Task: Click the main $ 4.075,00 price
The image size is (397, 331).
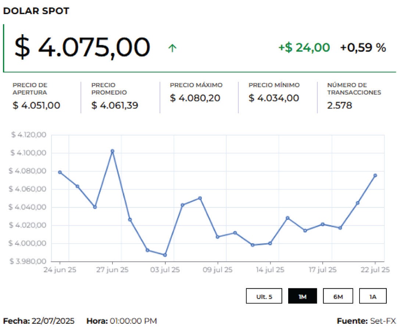Action: pyautogui.click(x=82, y=47)
